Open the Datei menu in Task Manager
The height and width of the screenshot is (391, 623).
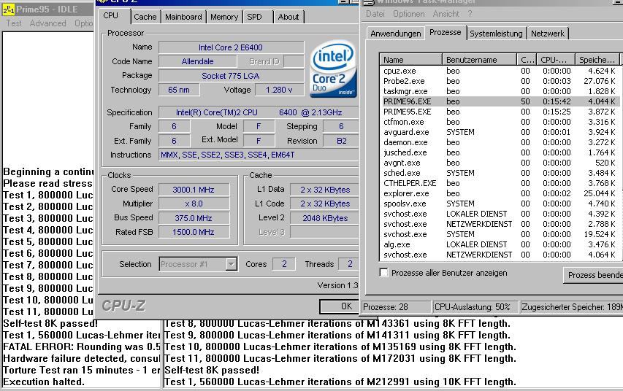pos(375,14)
